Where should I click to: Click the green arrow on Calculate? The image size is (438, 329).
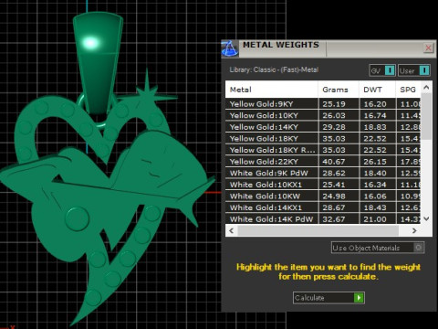359,298
